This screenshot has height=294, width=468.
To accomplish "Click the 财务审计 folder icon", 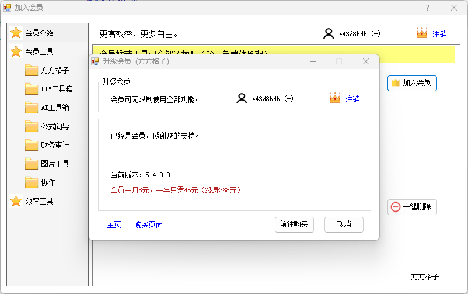I will pyautogui.click(x=32, y=145).
